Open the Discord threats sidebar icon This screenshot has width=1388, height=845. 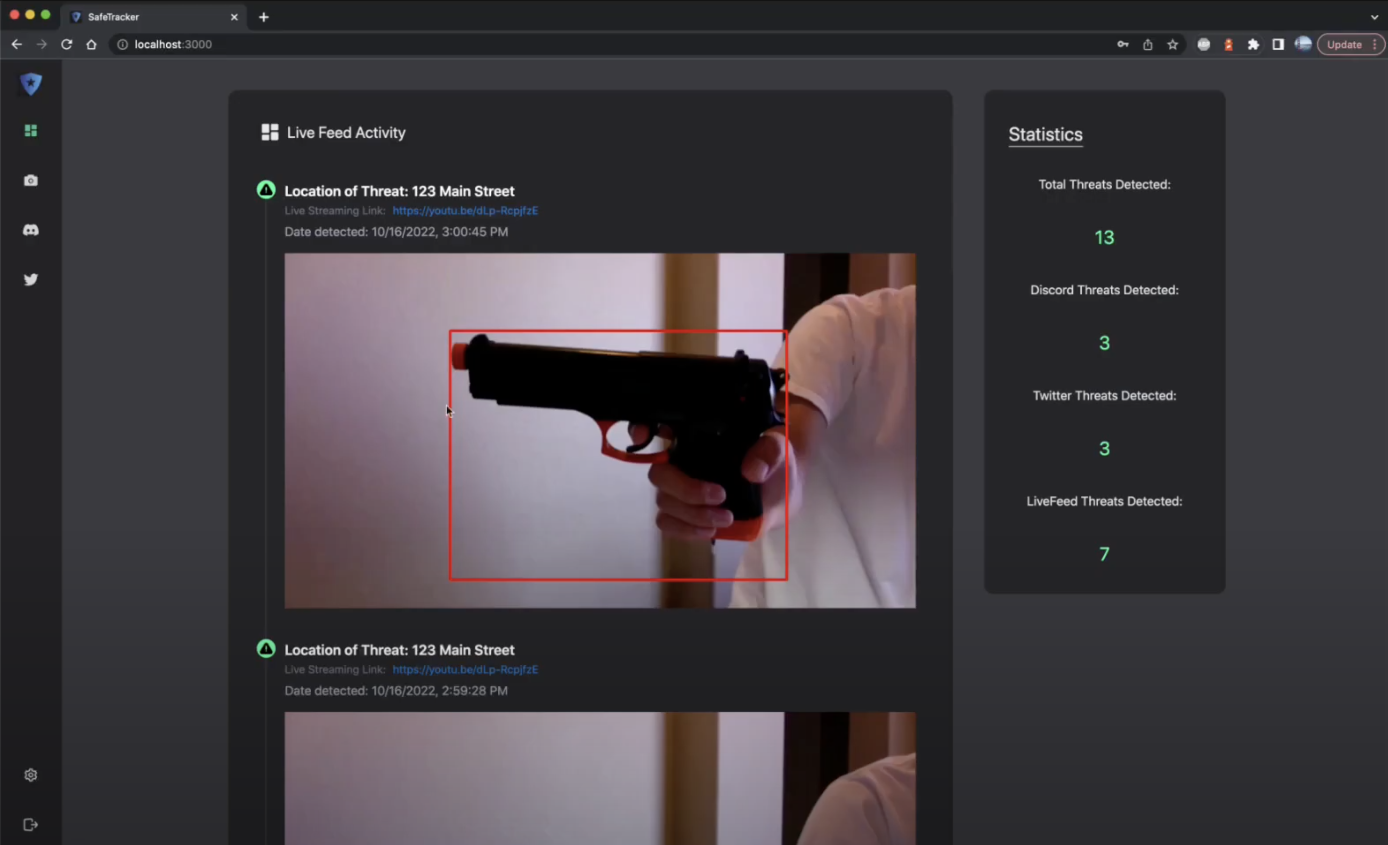click(31, 230)
